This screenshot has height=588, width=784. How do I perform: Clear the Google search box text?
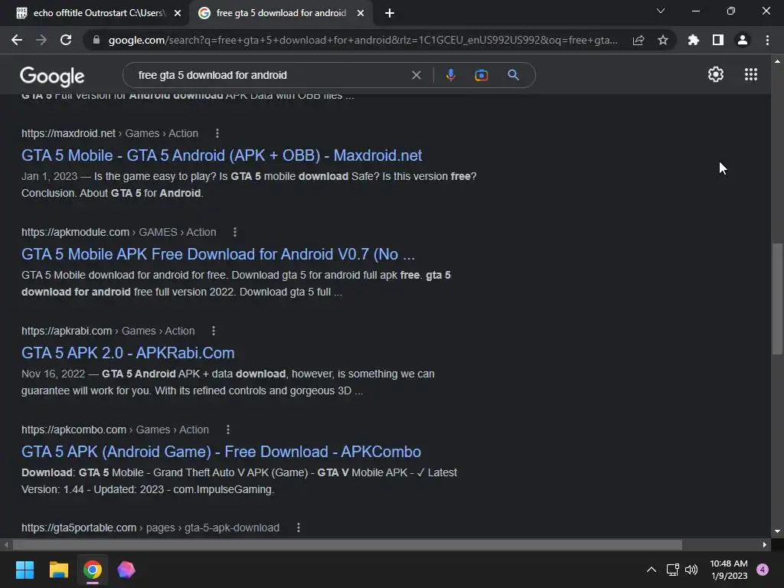416,75
